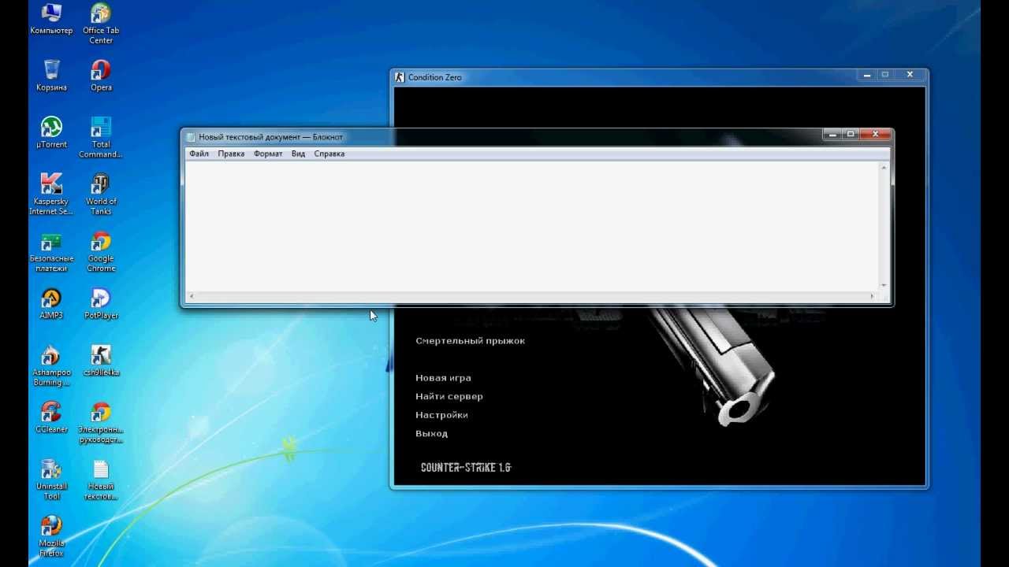Open the Uninstall Tool icon
The width and height of the screenshot is (1009, 567).
[51, 479]
